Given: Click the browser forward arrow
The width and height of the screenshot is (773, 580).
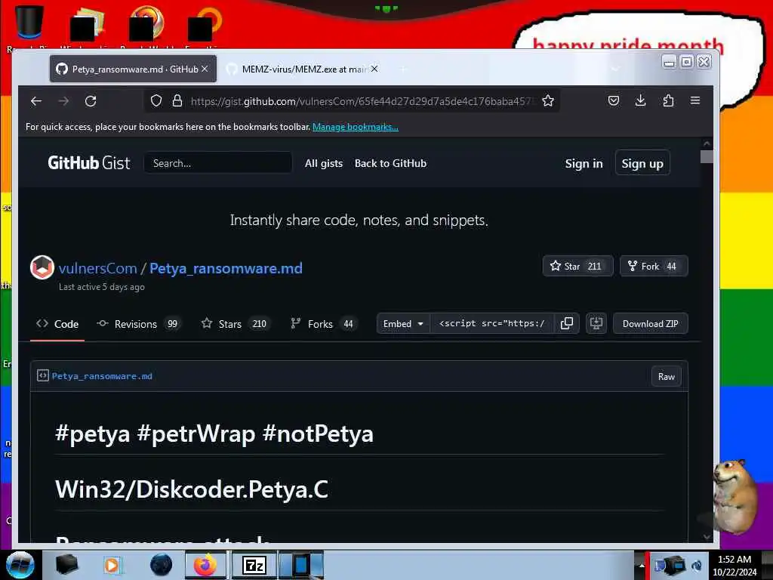Looking at the screenshot, I should 63,101.
